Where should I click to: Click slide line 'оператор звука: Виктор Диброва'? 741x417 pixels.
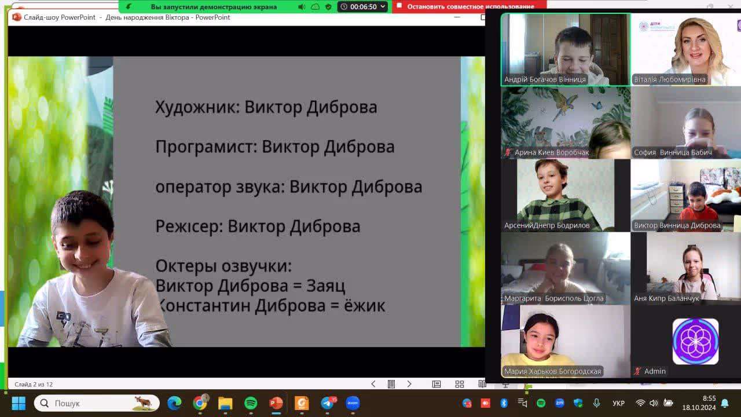[289, 186]
